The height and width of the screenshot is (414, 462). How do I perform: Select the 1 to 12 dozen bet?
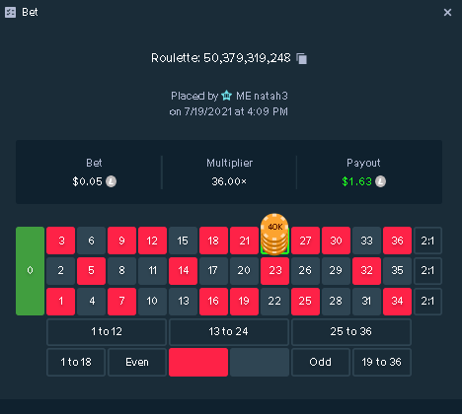click(x=107, y=331)
